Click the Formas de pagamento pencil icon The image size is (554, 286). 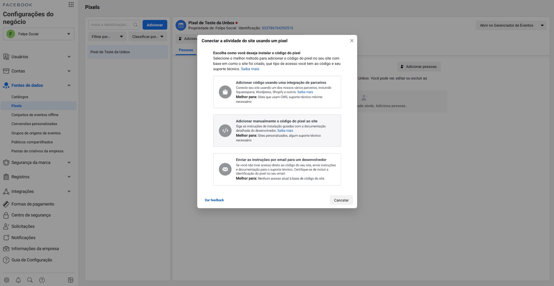click(6, 204)
